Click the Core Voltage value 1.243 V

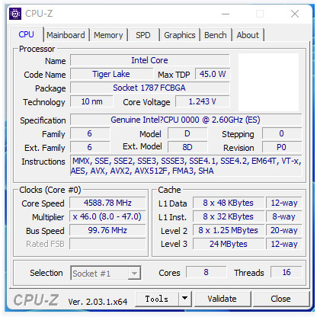pos(203,101)
